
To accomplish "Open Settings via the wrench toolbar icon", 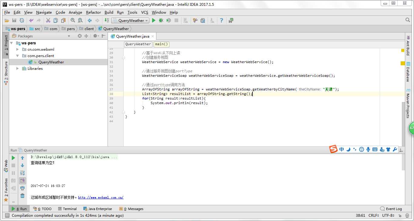I will (x=195, y=20).
